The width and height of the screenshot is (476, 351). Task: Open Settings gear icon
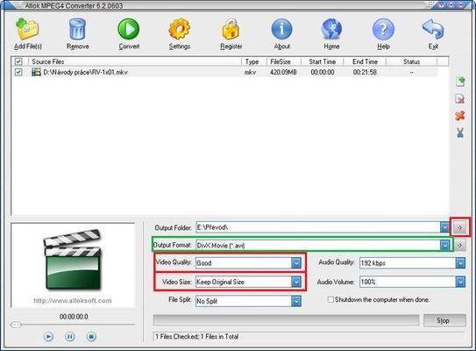180,29
